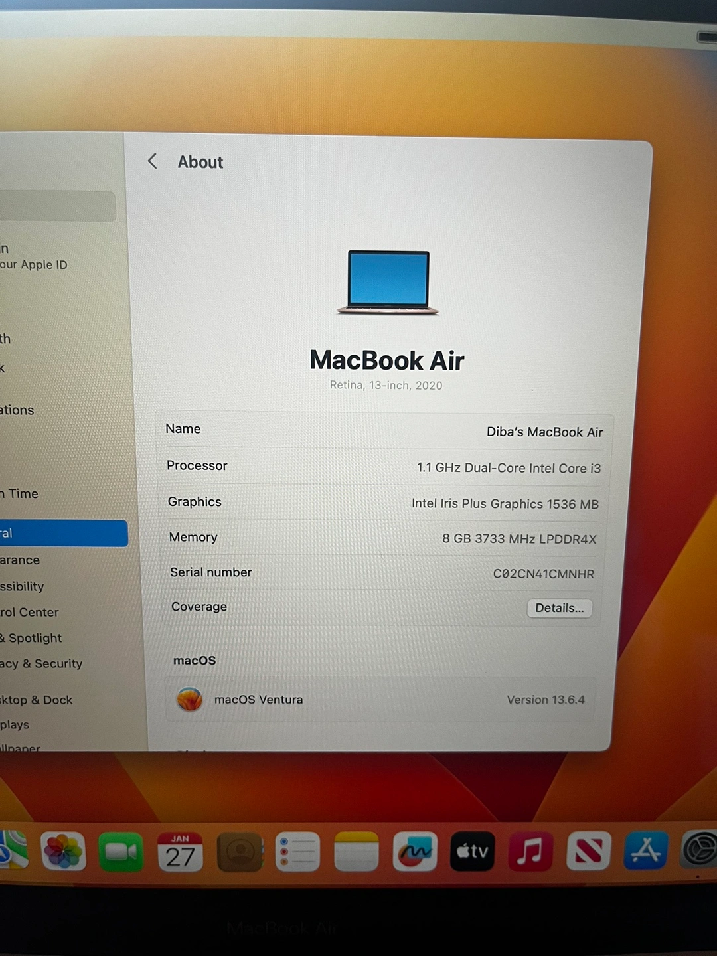Select Privacy & Security in the sidebar

(41, 663)
